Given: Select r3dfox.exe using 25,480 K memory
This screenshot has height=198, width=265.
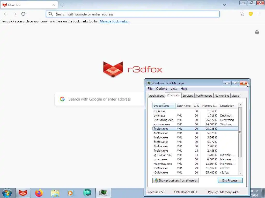Looking at the screenshot, I should coord(195,172).
